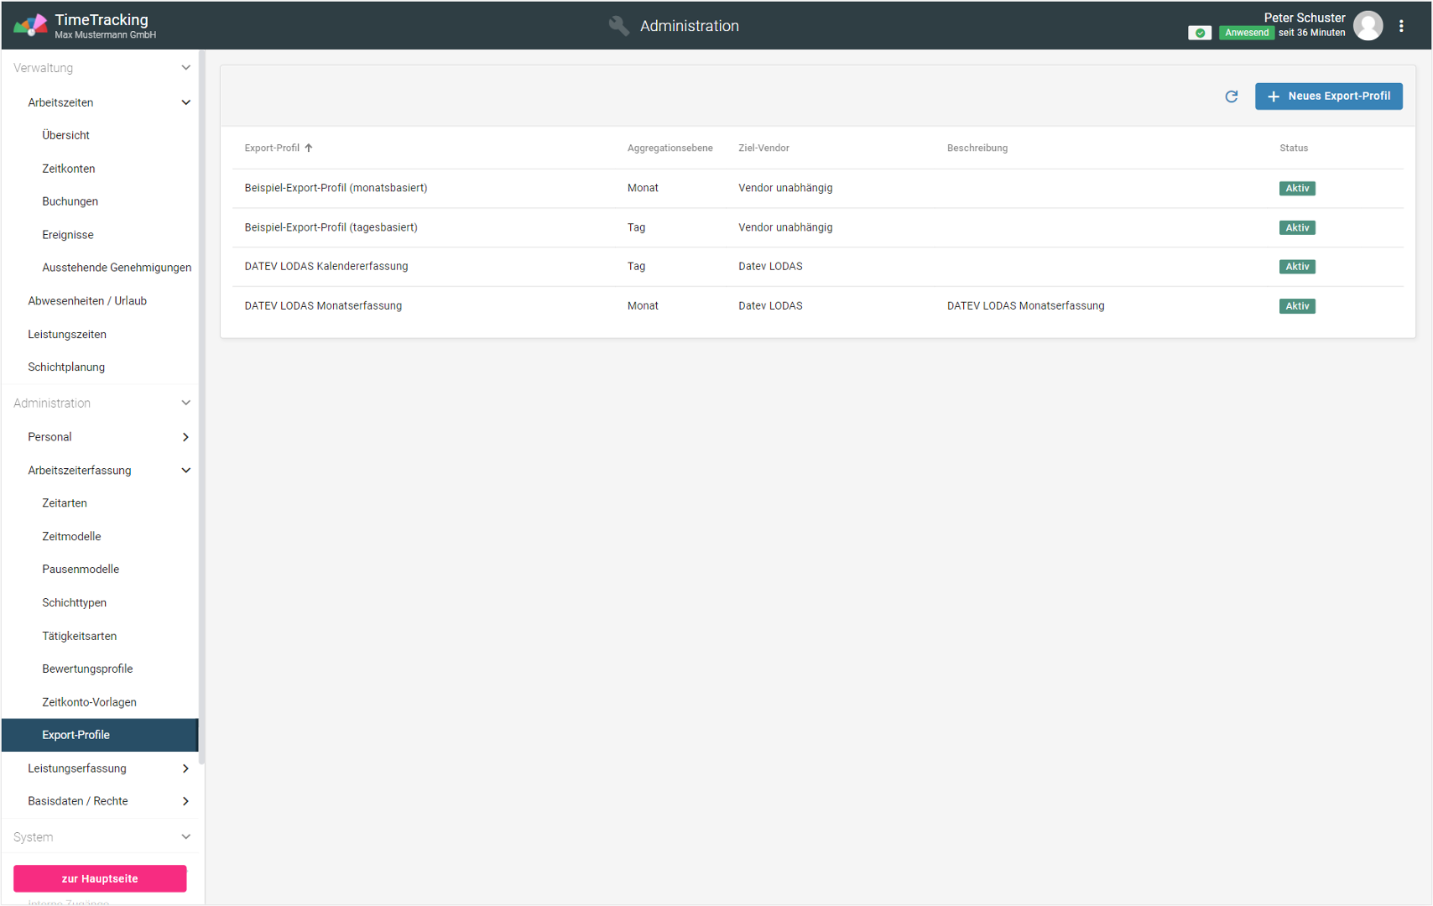
Task: Click the Anwesend status badge
Action: [x=1246, y=33]
